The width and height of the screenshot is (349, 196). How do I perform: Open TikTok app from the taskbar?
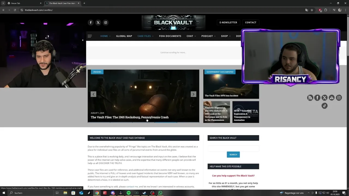click(89, 193)
